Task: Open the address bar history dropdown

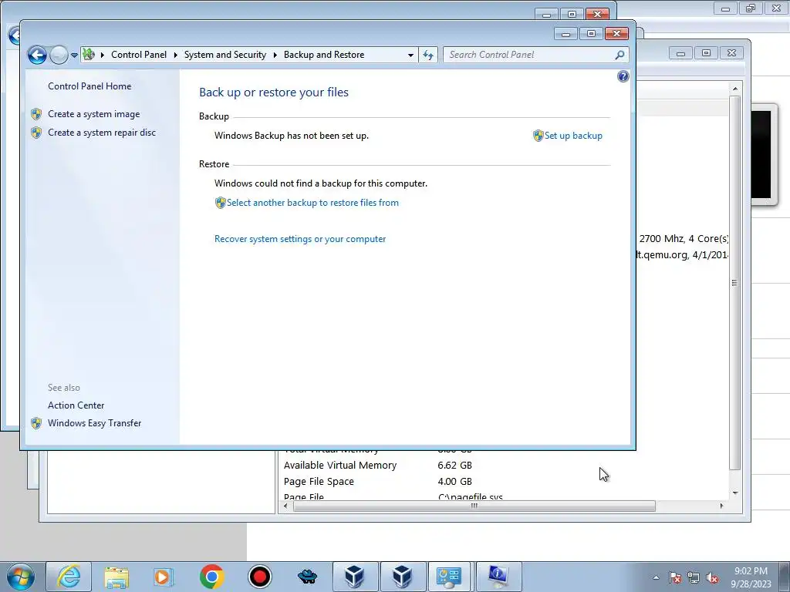Action: [x=410, y=55]
